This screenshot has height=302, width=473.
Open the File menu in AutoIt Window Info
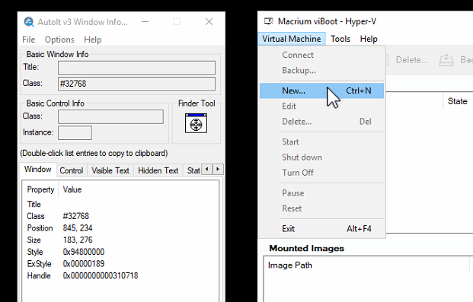[29, 40]
